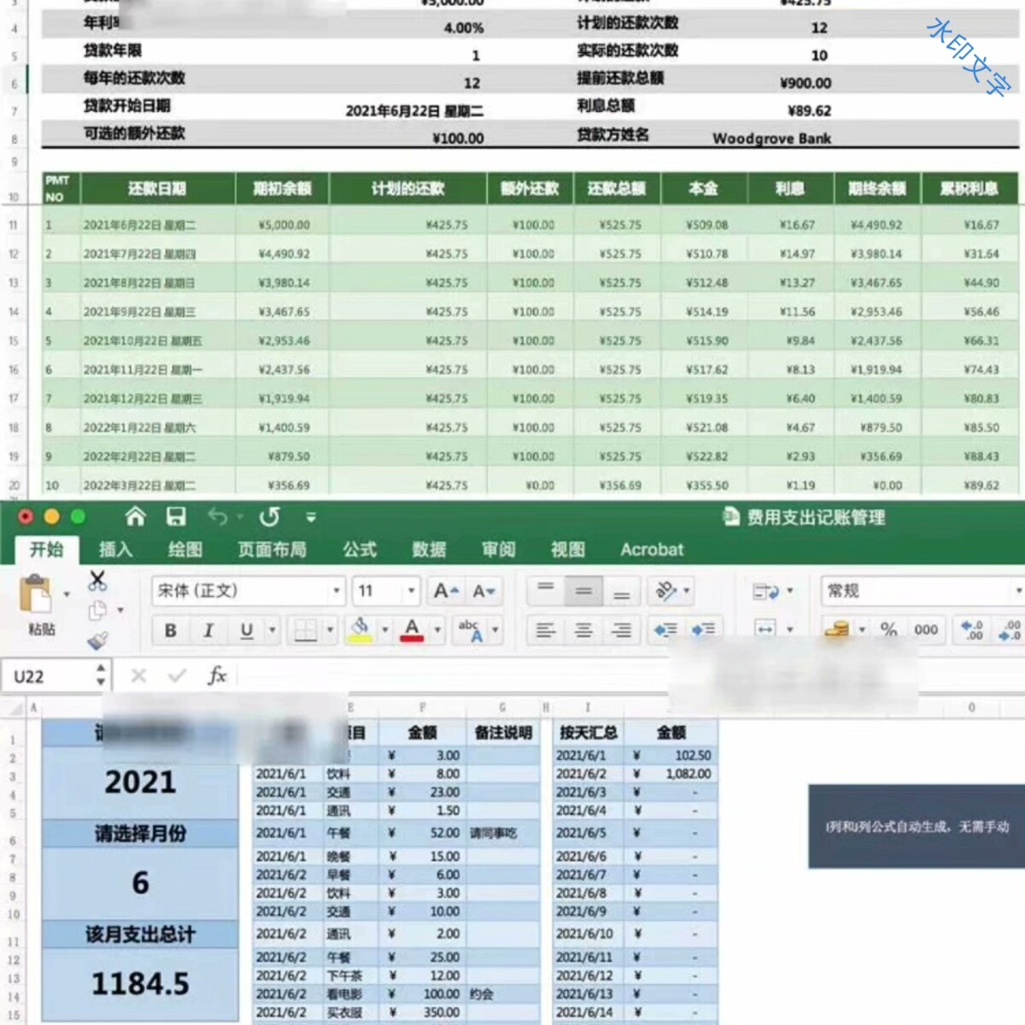
Task: Switch to the 公式 tab
Action: (360, 549)
